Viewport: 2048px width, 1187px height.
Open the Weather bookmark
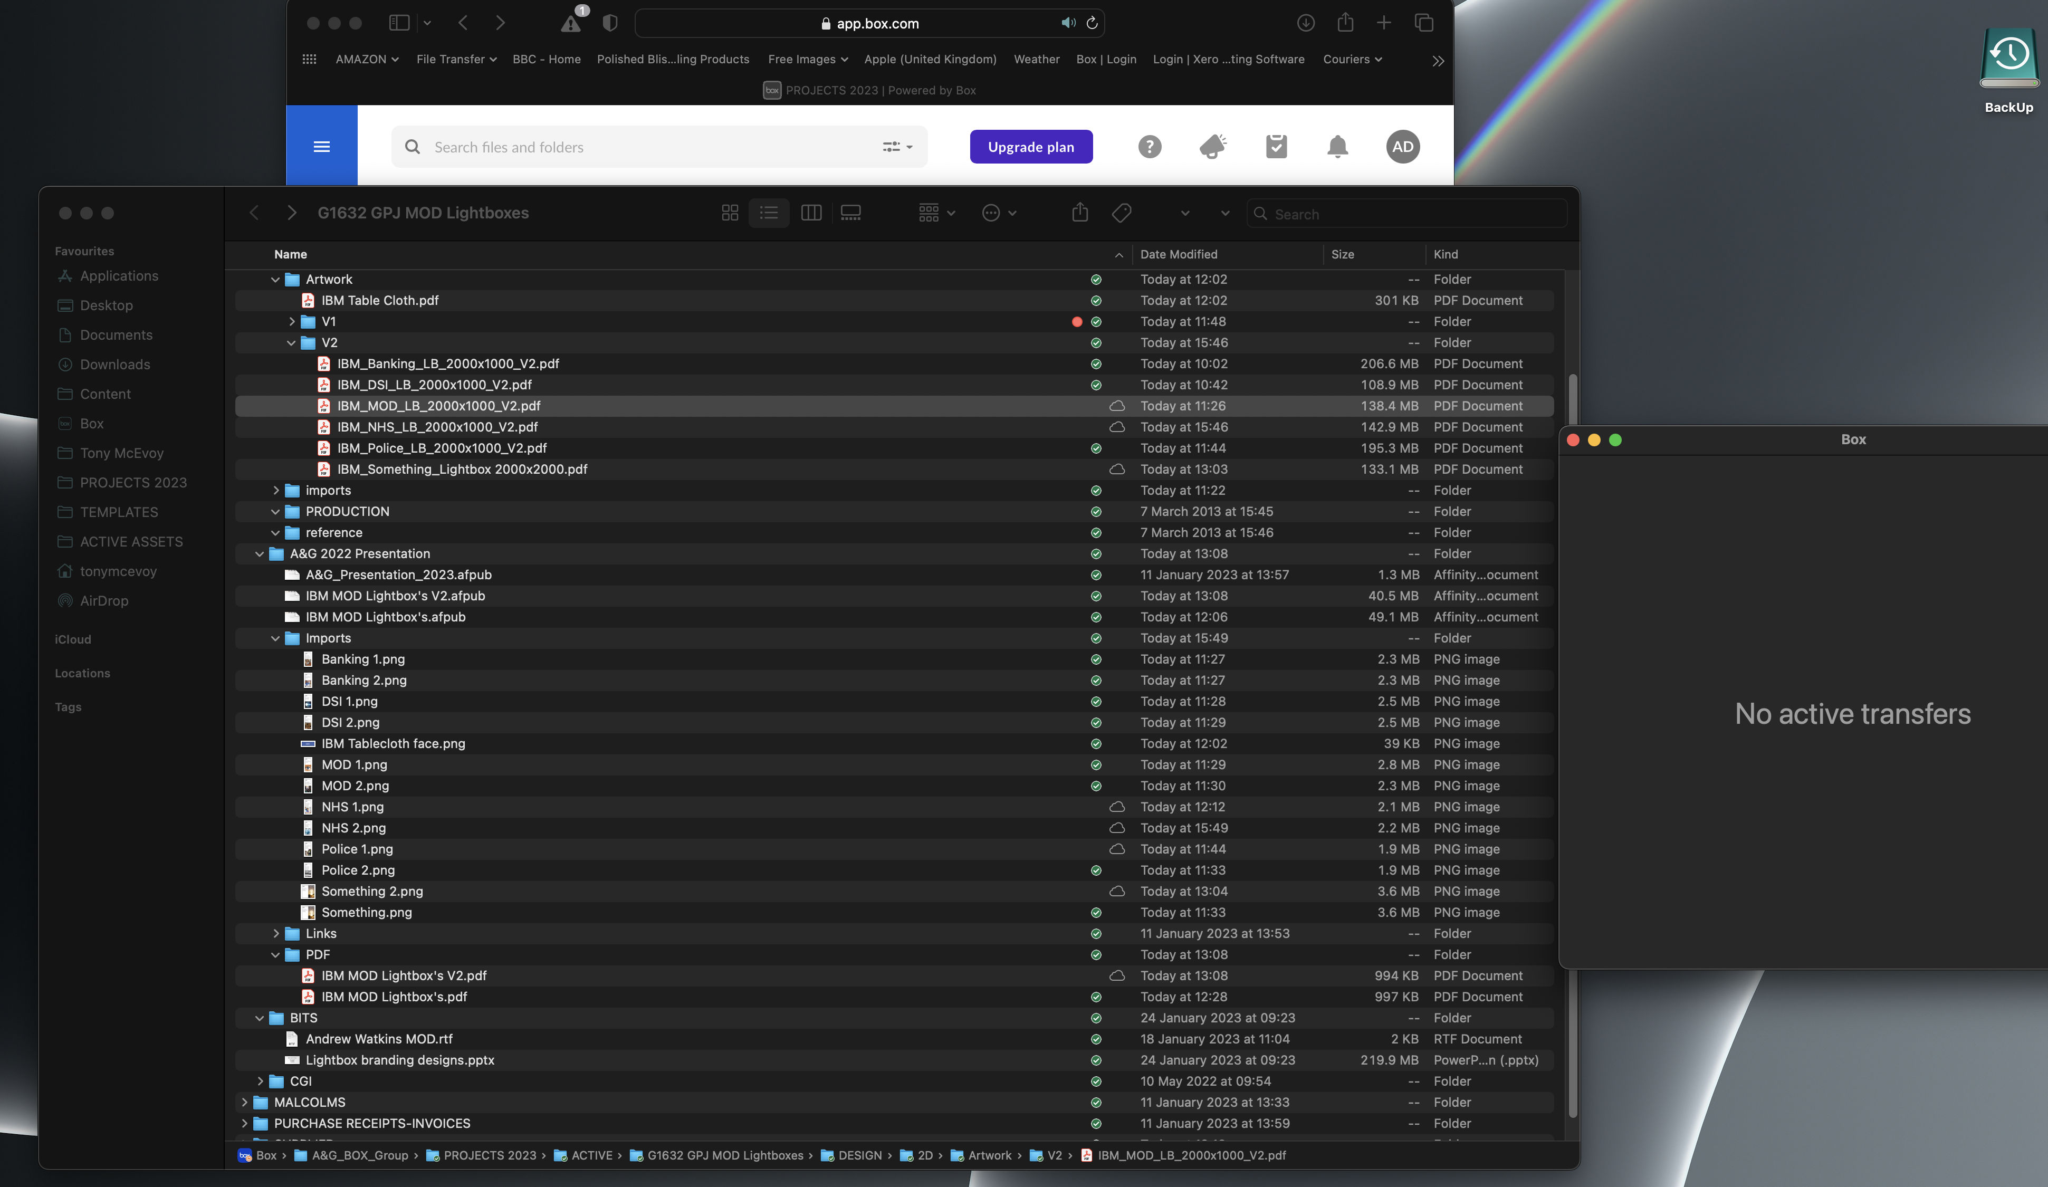click(1036, 59)
